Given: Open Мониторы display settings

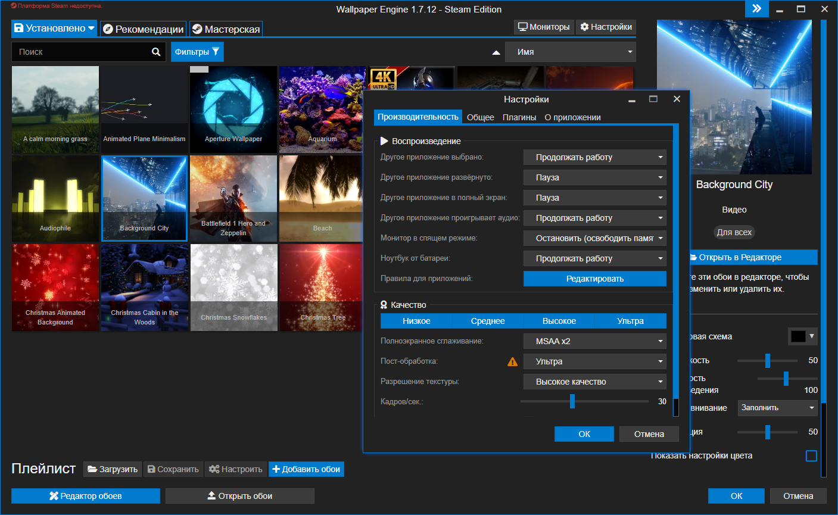Looking at the screenshot, I should pyautogui.click(x=544, y=27).
